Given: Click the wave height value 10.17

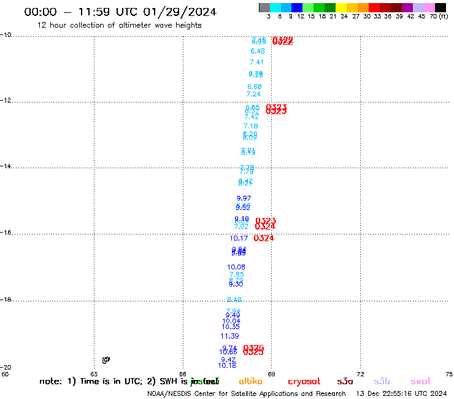Looking at the screenshot, I should [239, 238].
